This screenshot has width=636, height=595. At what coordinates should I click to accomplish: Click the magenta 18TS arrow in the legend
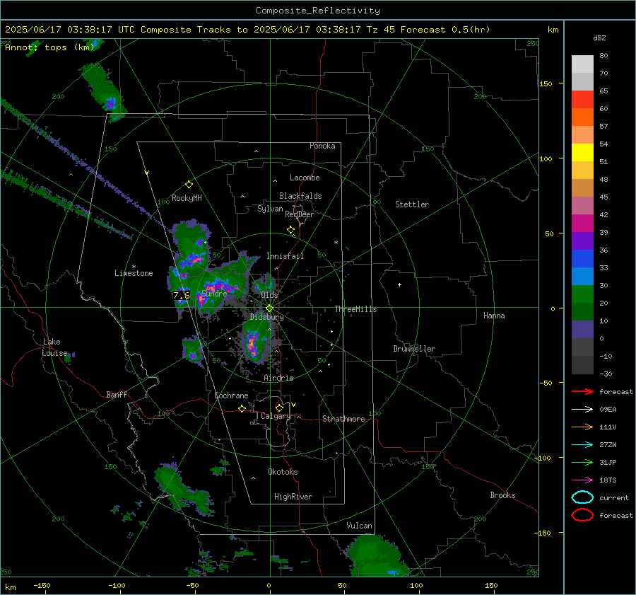click(582, 480)
